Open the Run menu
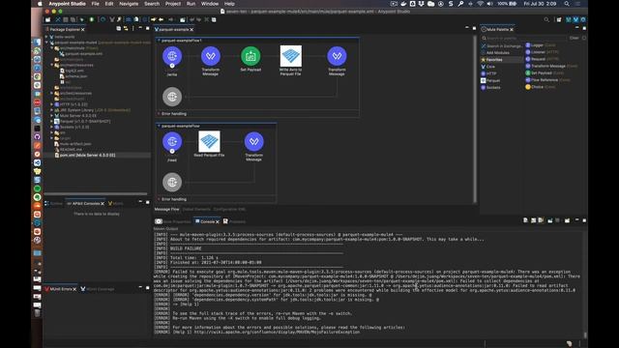 tap(191, 4)
